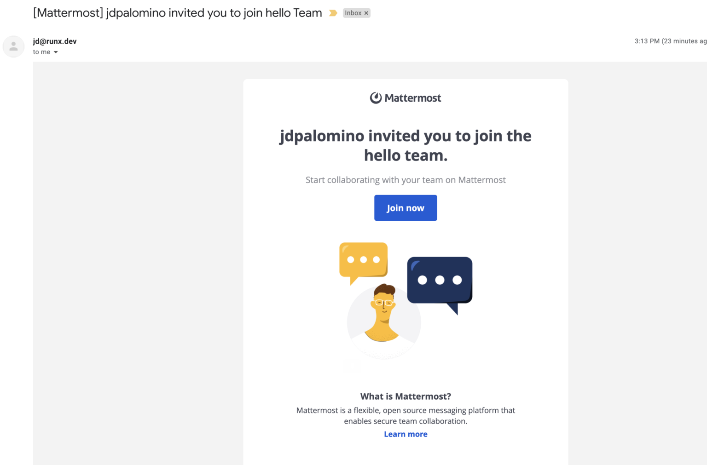Viewport: 707px width, 465px height.
Task: Click the "Start collaborating with your team" text
Action: [x=406, y=180]
